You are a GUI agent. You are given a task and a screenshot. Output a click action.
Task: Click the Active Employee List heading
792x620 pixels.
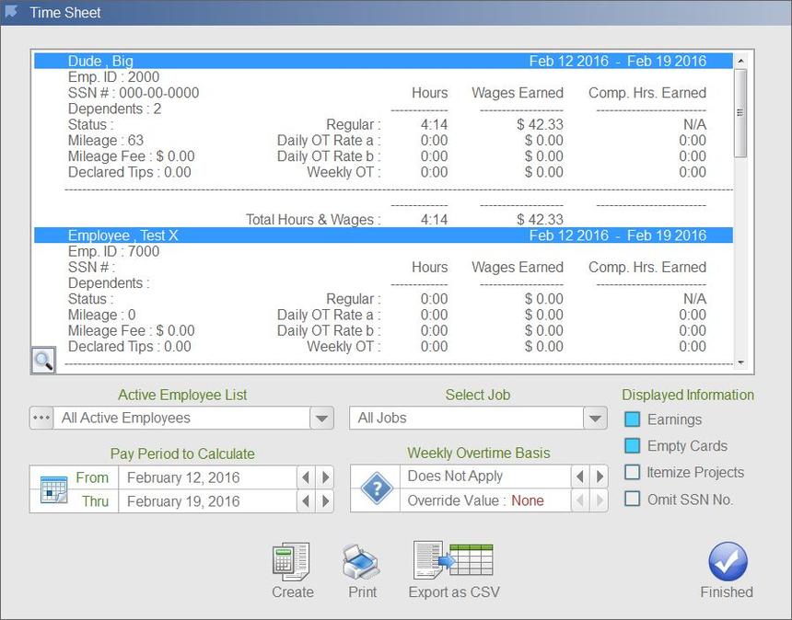[x=182, y=395]
